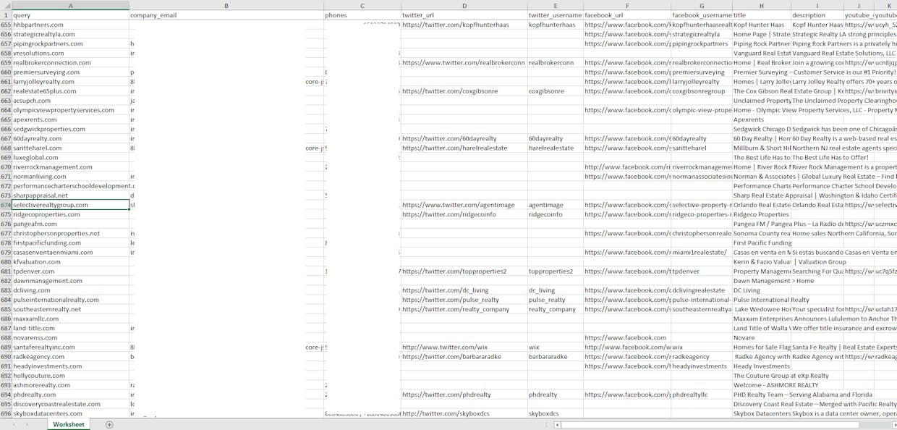Select cell 'hollycouture.com'

point(70,376)
